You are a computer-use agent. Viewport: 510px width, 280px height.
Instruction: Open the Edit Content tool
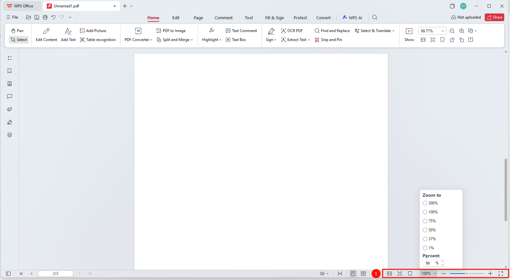point(46,35)
